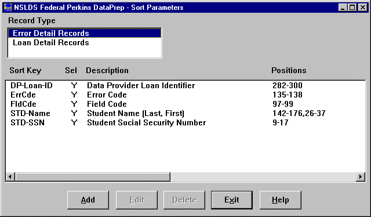Minimize the Sort Parameters window

pyautogui.click(x=343, y=8)
